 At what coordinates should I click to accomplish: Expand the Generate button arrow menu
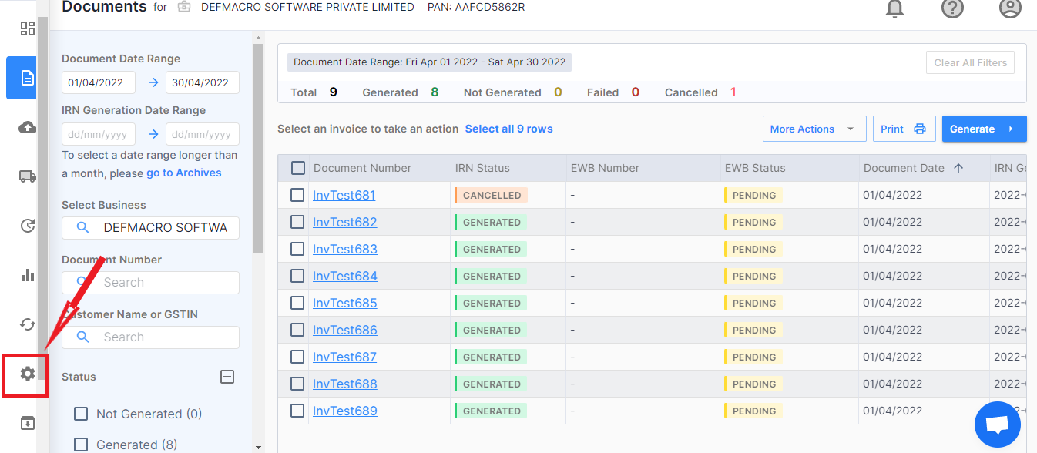pyautogui.click(x=1011, y=129)
